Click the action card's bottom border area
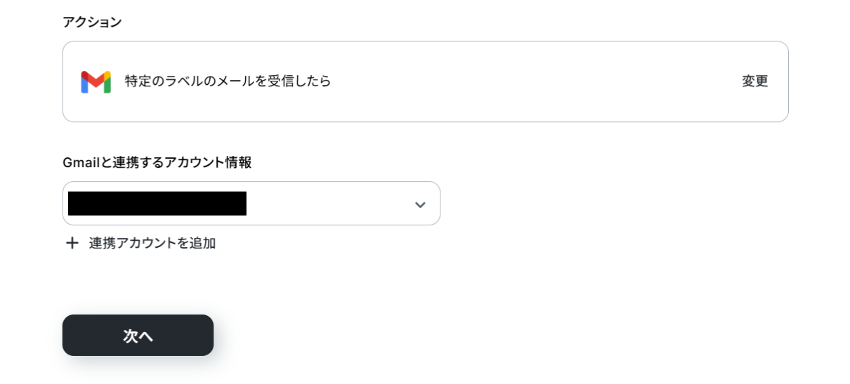The image size is (850, 384). pyautogui.click(x=425, y=121)
